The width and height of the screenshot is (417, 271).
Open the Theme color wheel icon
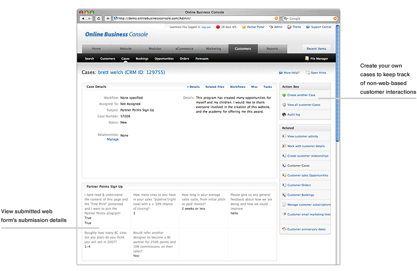point(289,27)
